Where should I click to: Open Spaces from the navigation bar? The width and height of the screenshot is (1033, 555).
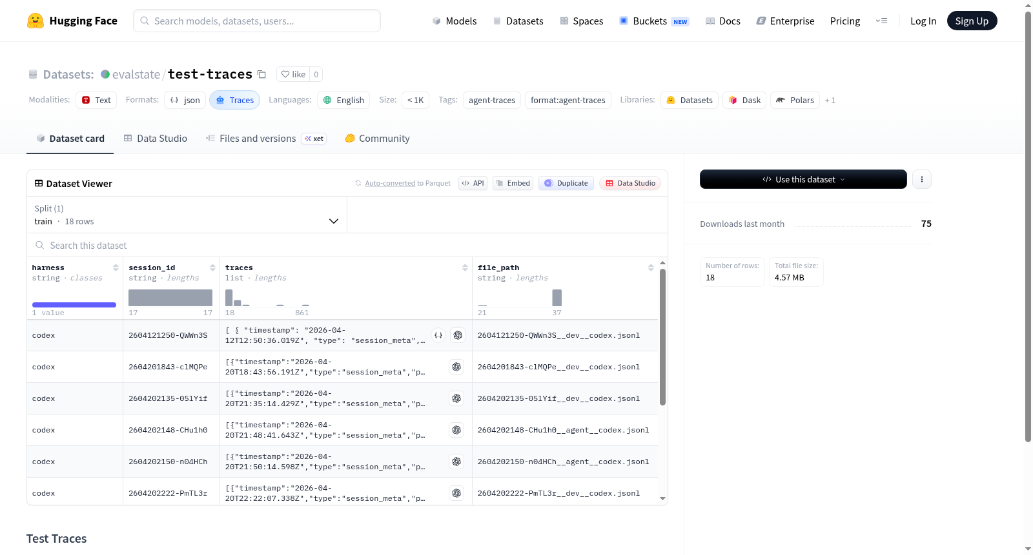click(581, 21)
